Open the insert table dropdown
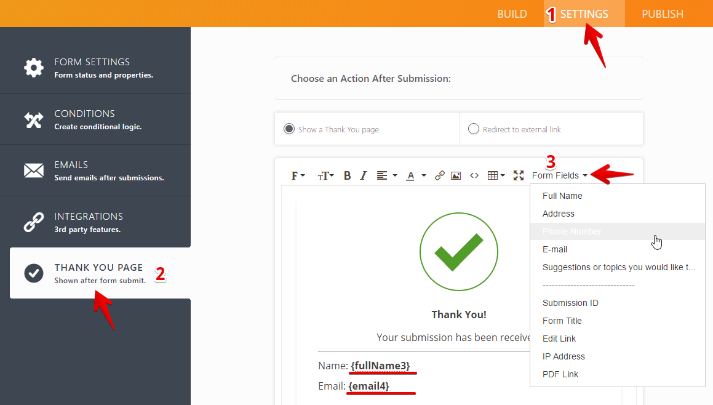The image size is (713, 405). [x=496, y=175]
